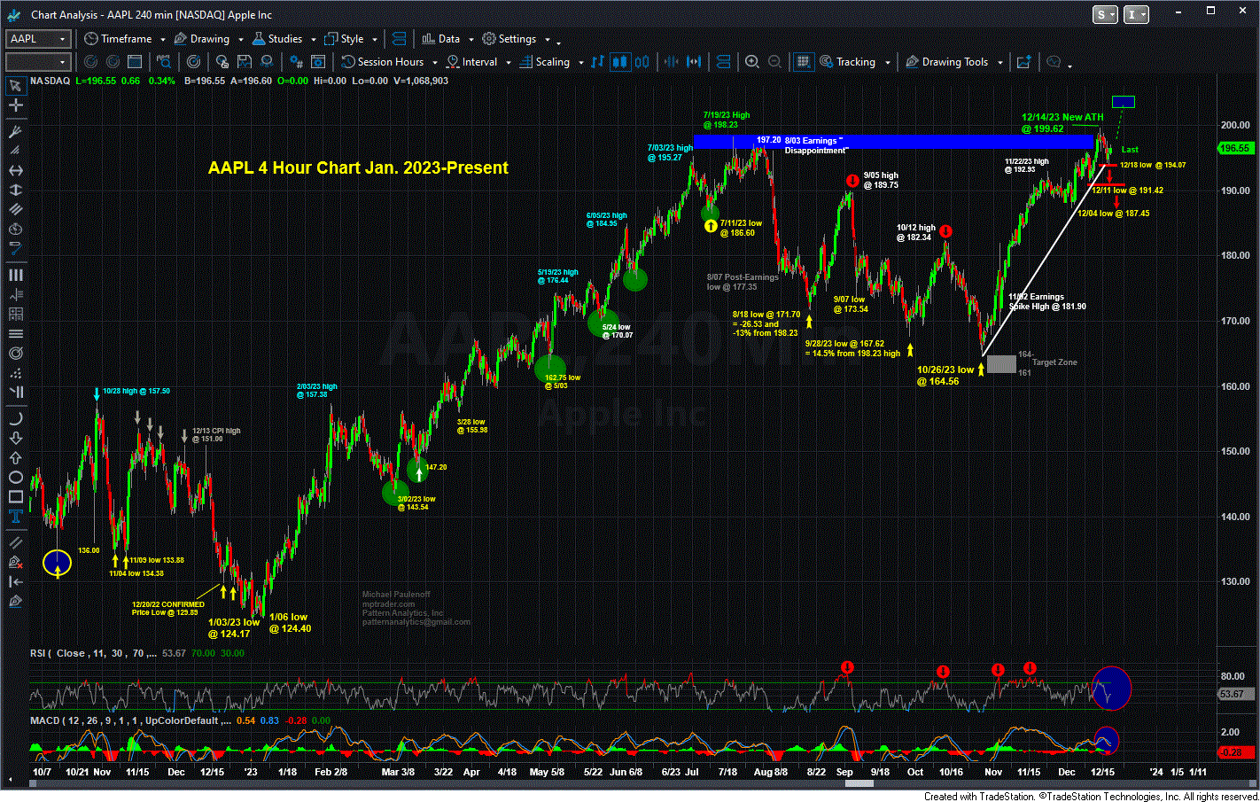
Task: Open the Settings menu
Action: tap(509, 39)
